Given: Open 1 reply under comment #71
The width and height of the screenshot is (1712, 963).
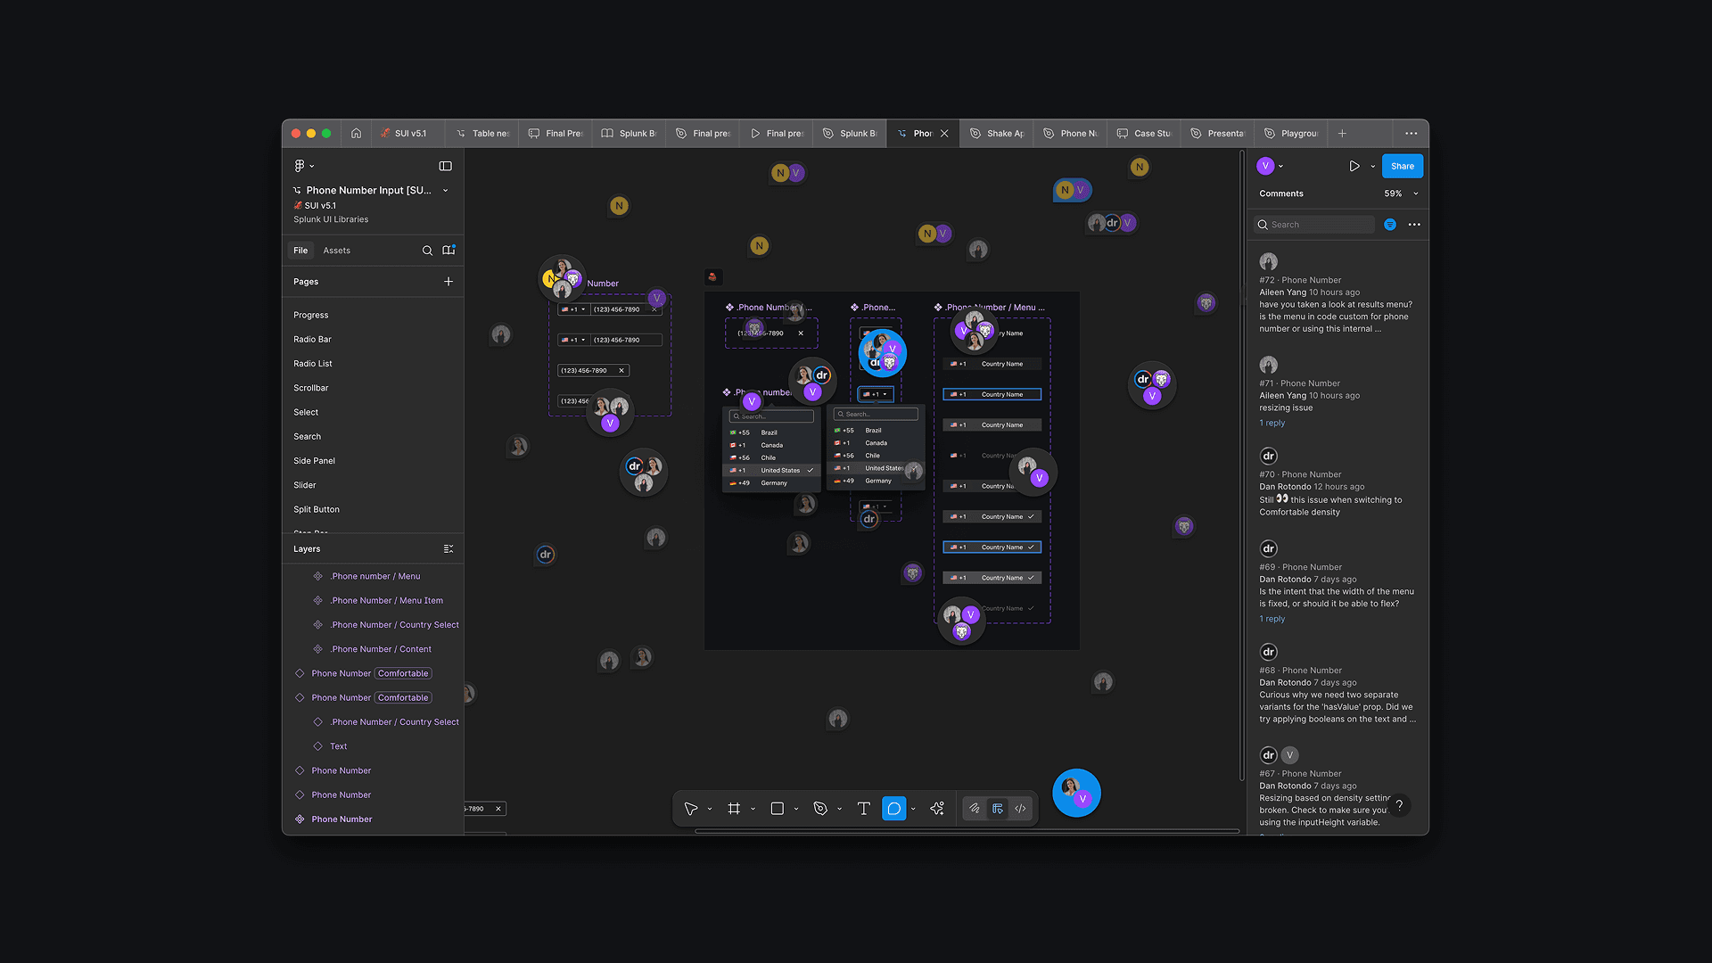Looking at the screenshot, I should point(1272,424).
